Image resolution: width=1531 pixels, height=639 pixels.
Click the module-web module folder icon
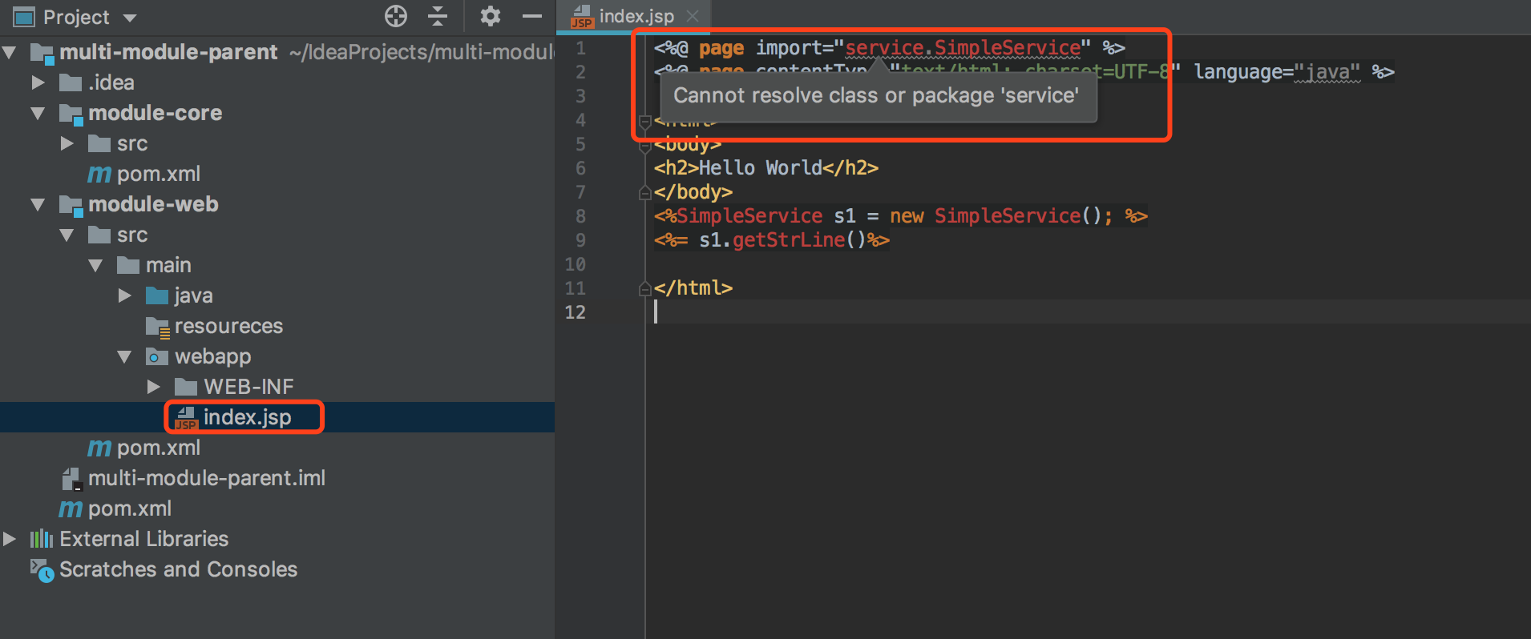click(71, 206)
